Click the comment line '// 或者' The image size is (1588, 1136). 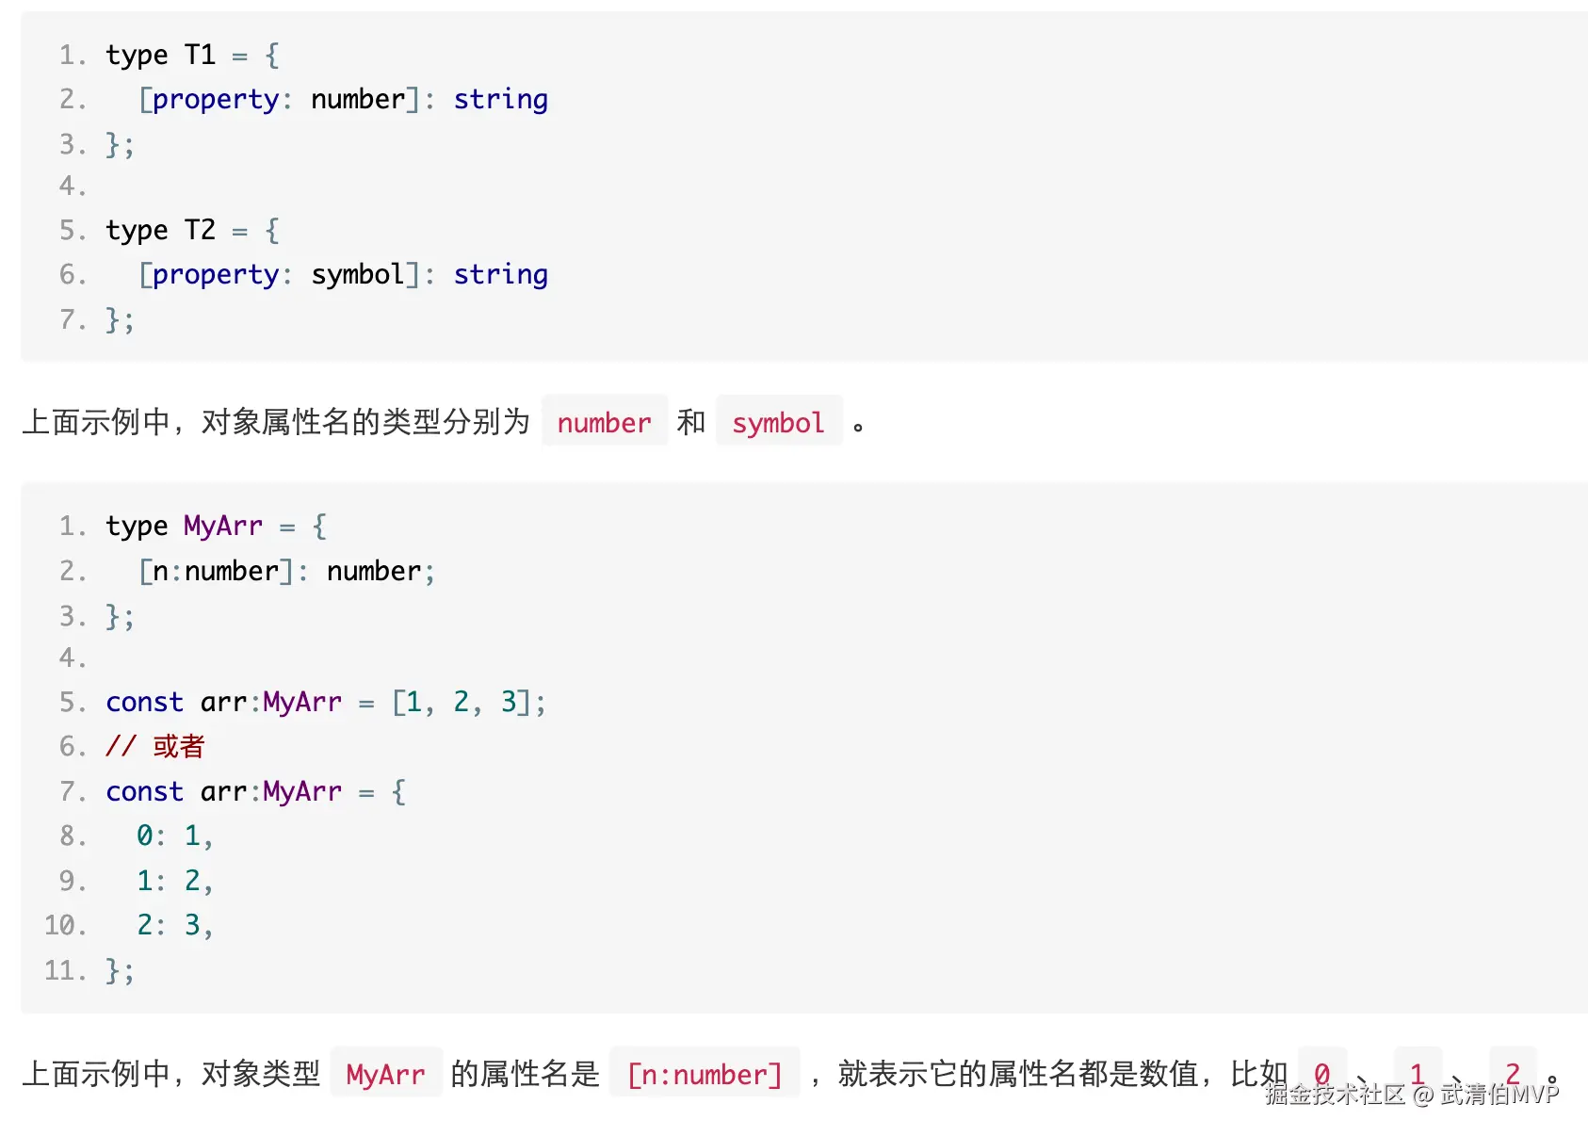point(155,746)
